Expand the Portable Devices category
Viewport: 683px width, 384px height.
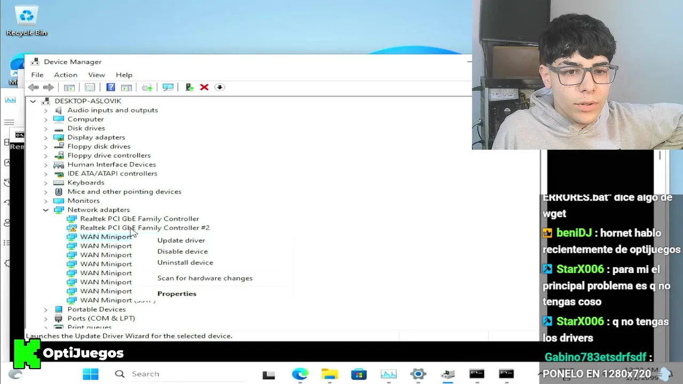pos(45,310)
